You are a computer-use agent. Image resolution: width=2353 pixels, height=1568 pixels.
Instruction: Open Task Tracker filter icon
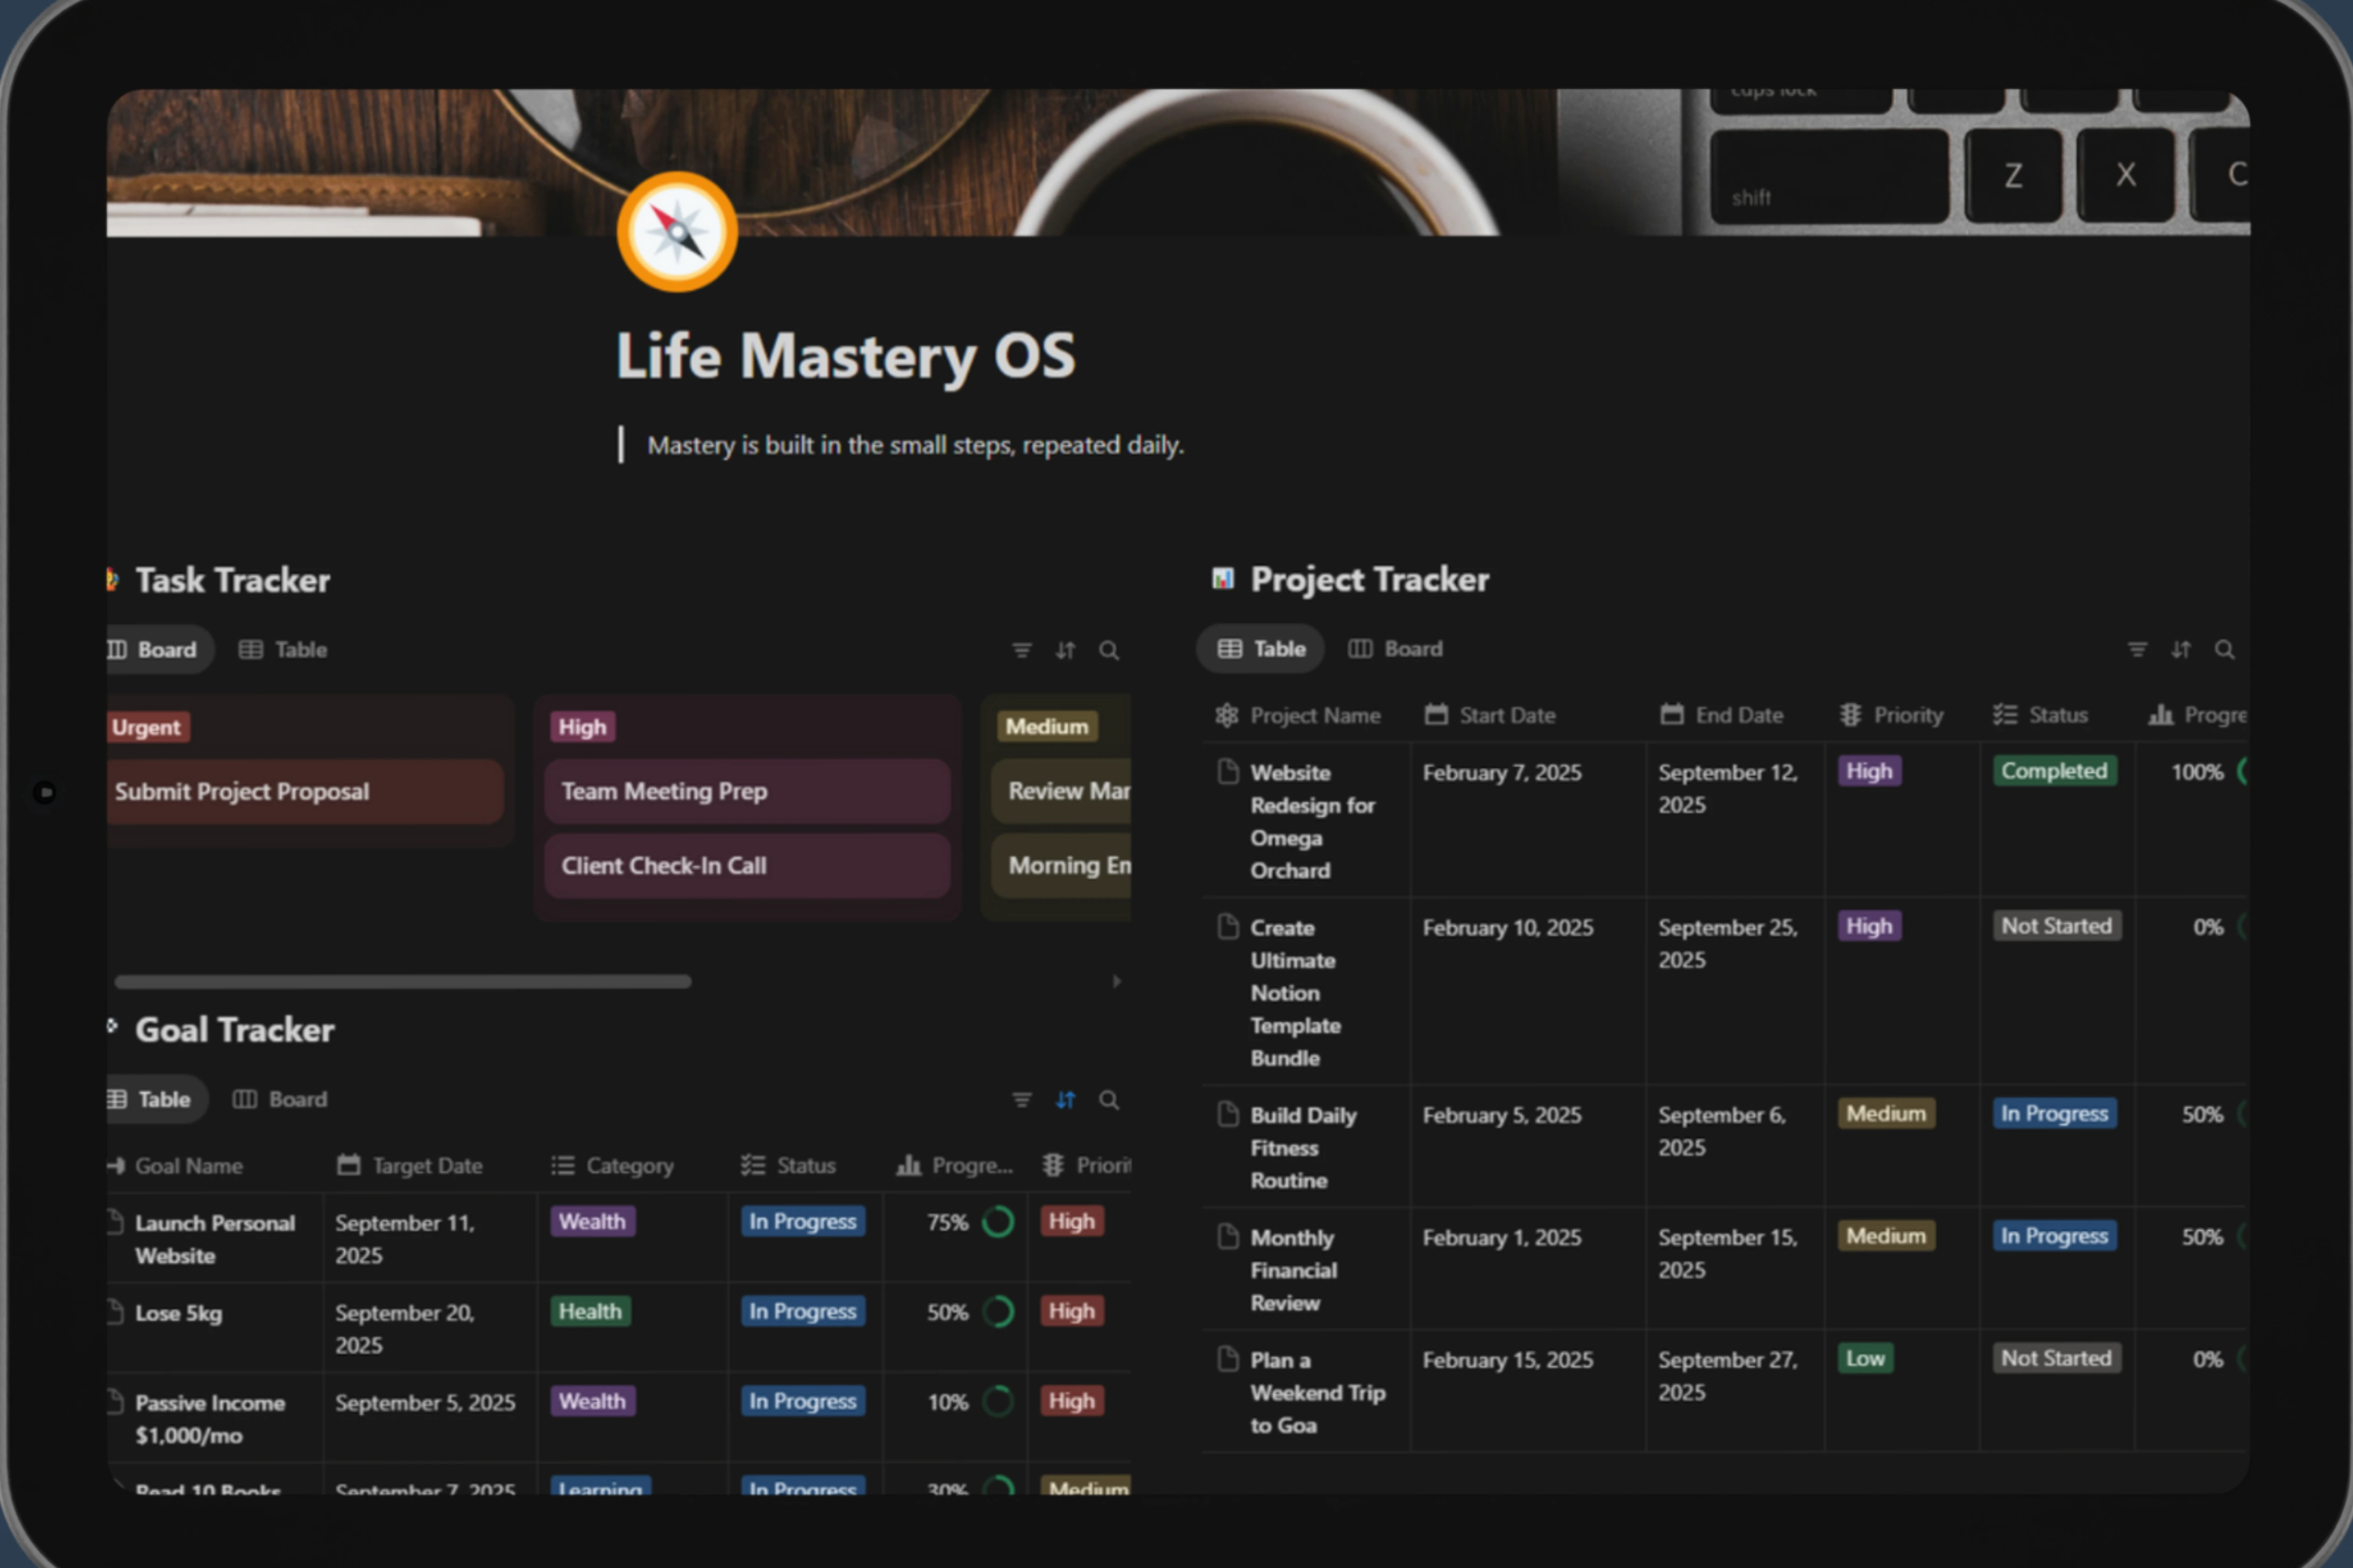1022,650
